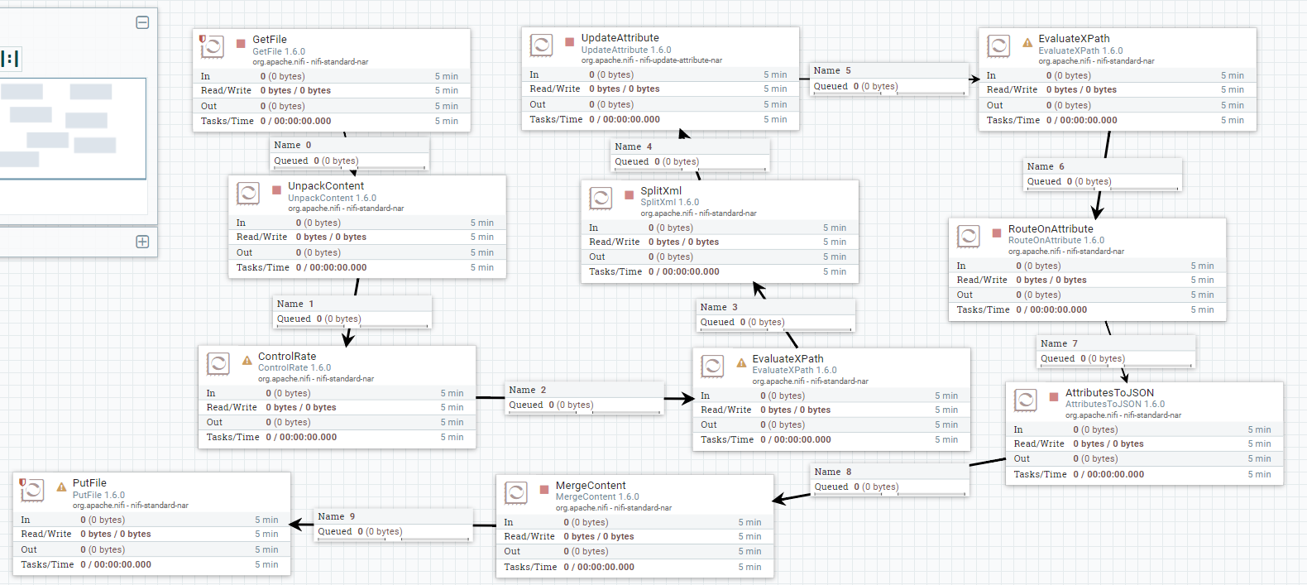This screenshot has width=1307, height=585.
Task: Click the actual-size icon in Navigate panel
Action: pos(10,59)
